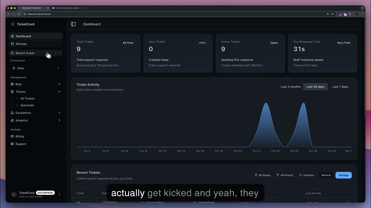Screen dimensions: 371x208
Task: Open the Dashboard sidebar item
Action: point(36,36)
